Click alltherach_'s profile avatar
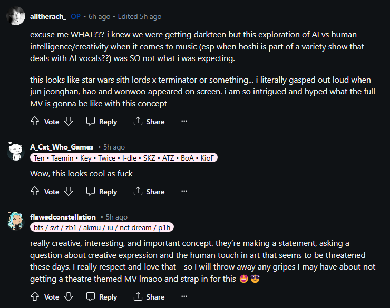 15,16
